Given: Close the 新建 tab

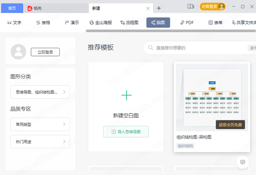Looking at the screenshot, I should pyautogui.click(x=148, y=8).
